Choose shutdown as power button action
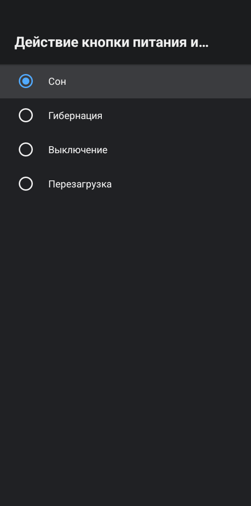The height and width of the screenshot is (506, 251). click(125, 150)
